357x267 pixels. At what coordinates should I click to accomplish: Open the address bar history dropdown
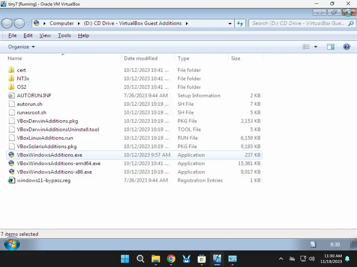pyautogui.click(x=230, y=23)
